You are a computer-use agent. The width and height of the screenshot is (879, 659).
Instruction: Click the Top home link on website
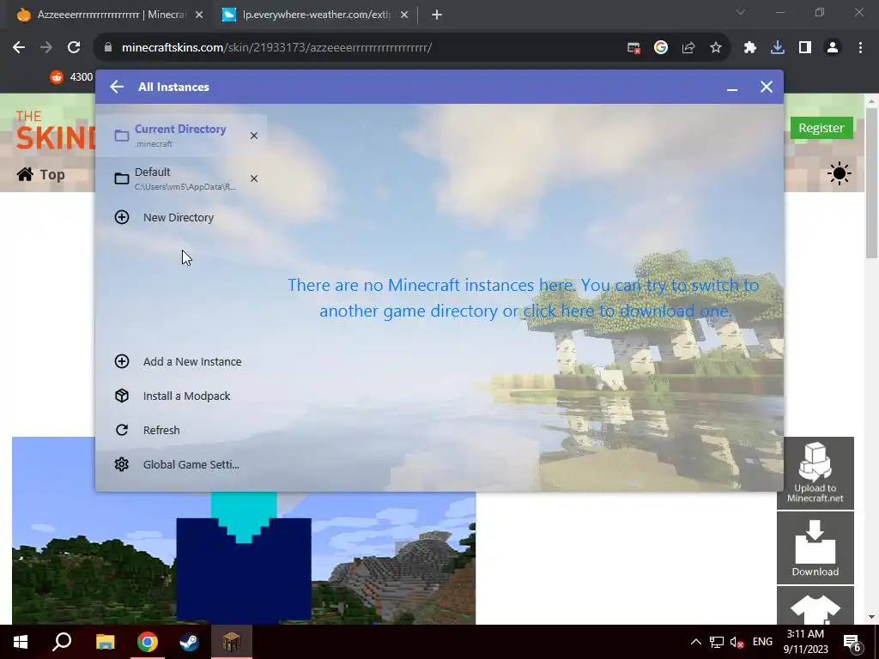(41, 174)
